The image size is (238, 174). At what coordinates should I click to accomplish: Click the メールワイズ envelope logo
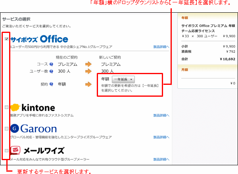pyautogui.click(x=15, y=151)
